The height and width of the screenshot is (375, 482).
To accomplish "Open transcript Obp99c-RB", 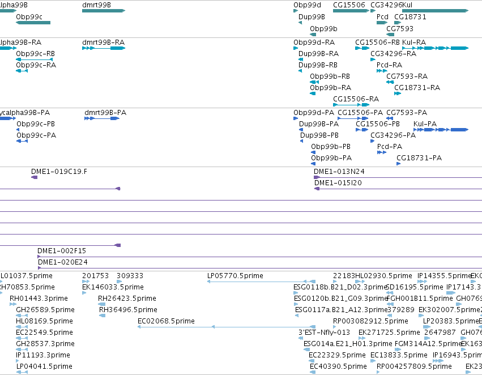I will pos(35,54).
